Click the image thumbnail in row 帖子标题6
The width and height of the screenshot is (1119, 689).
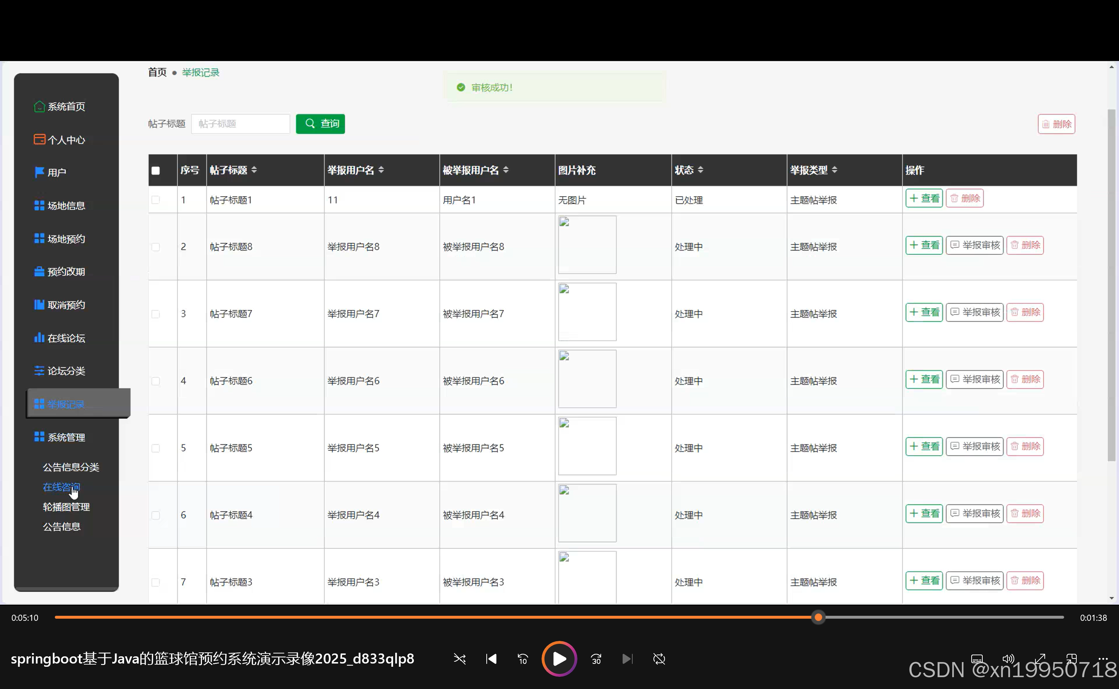[x=587, y=379]
